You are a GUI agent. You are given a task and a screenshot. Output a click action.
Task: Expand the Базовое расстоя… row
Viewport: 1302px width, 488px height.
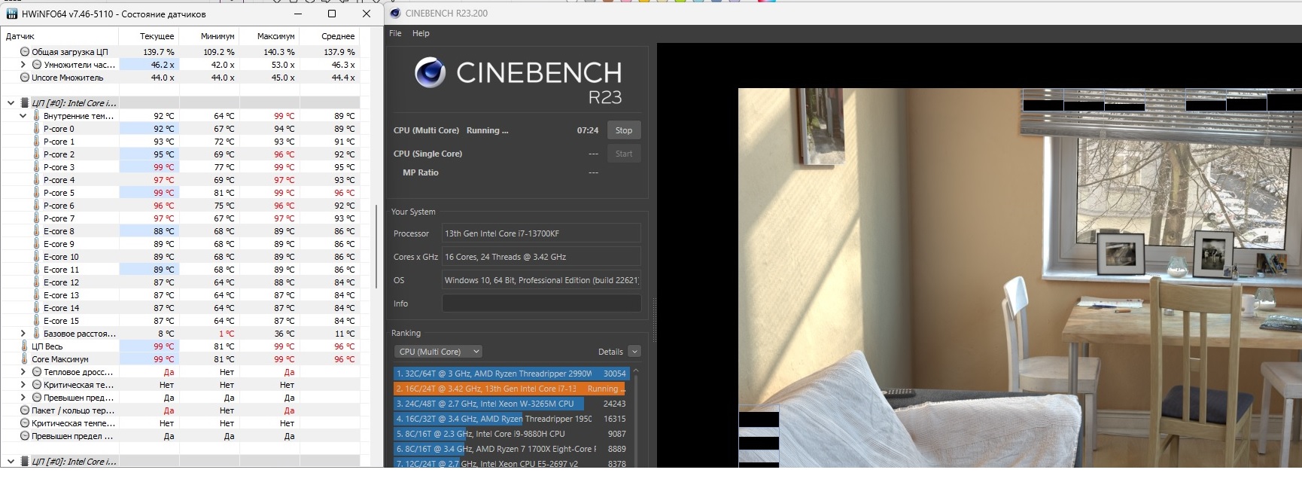pyautogui.click(x=23, y=334)
